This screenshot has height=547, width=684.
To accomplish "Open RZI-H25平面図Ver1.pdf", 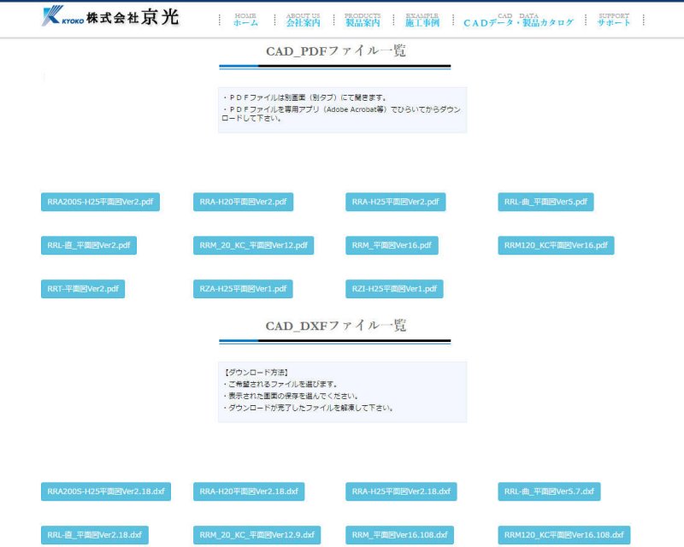I will coord(395,289).
